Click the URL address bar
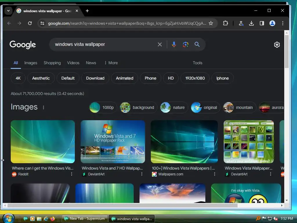This screenshot has height=223, width=297. [127, 23]
